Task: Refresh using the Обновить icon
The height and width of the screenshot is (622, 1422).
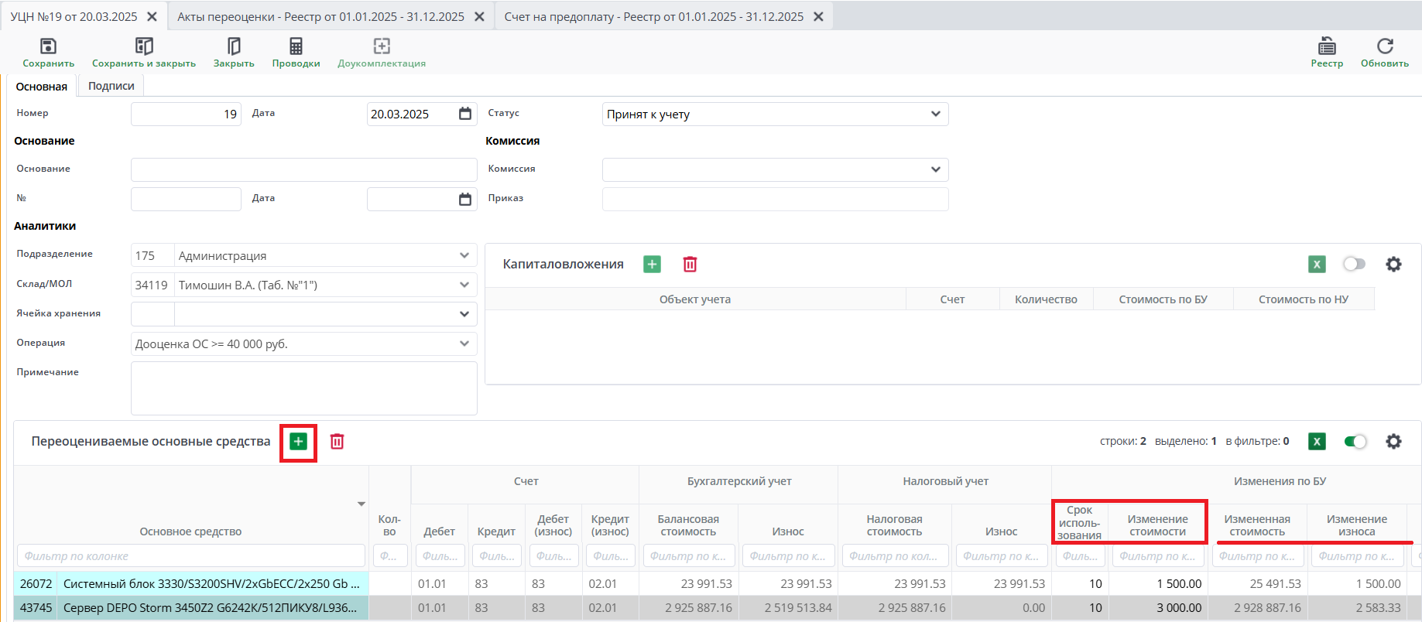Action: click(x=1384, y=47)
